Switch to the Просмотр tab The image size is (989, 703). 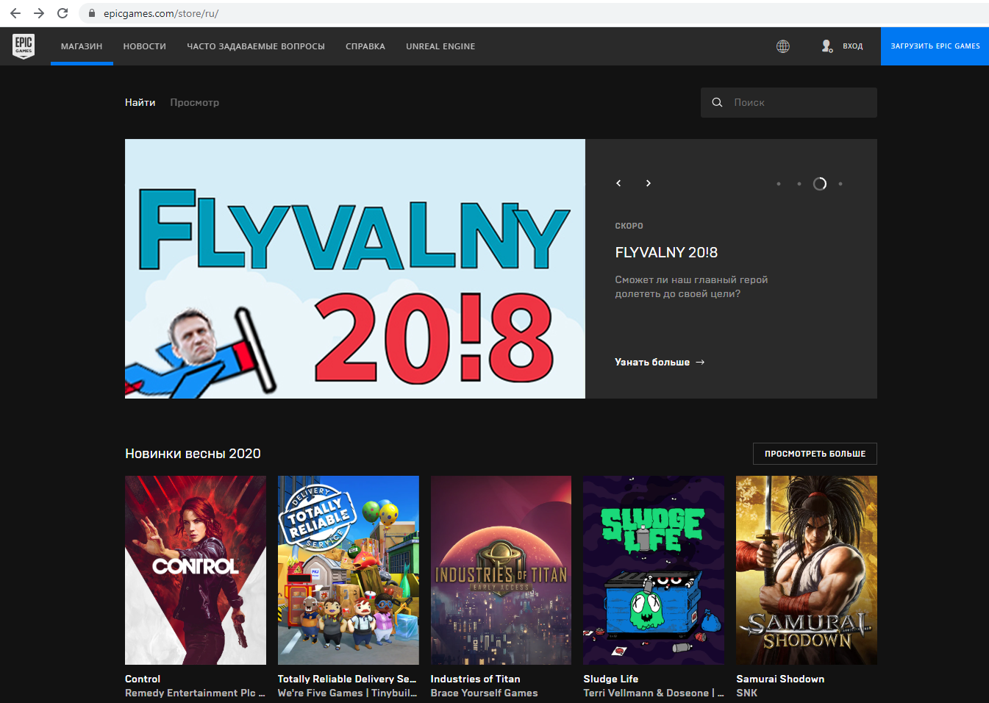click(x=195, y=102)
